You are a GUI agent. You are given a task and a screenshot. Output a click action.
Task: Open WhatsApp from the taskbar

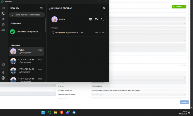[x=49, y=113]
